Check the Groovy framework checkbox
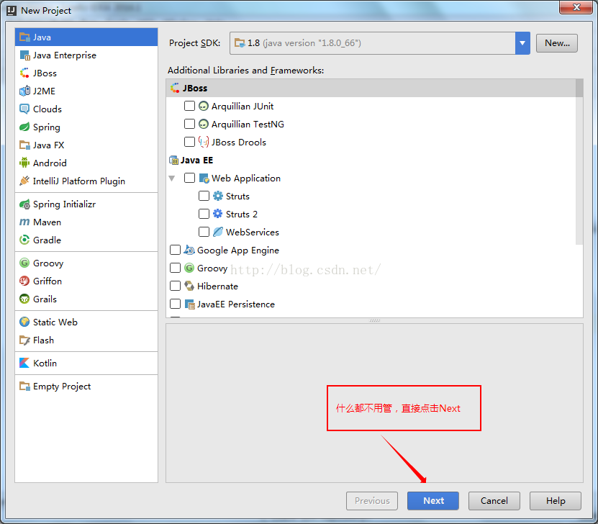Screen dimensions: 598x524 175,268
